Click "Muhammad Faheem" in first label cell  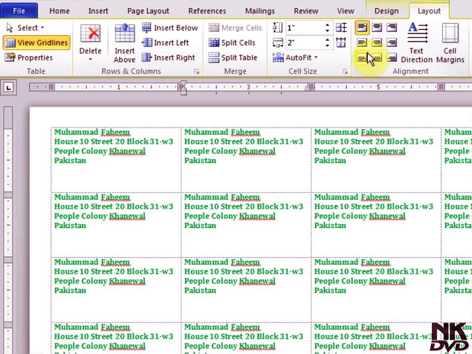click(x=92, y=132)
